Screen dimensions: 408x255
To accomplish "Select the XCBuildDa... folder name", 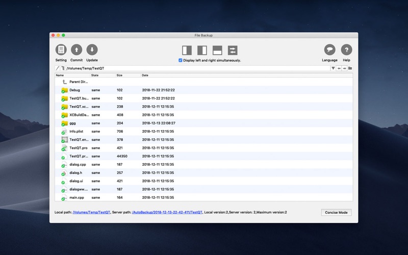I will pos(79,115).
